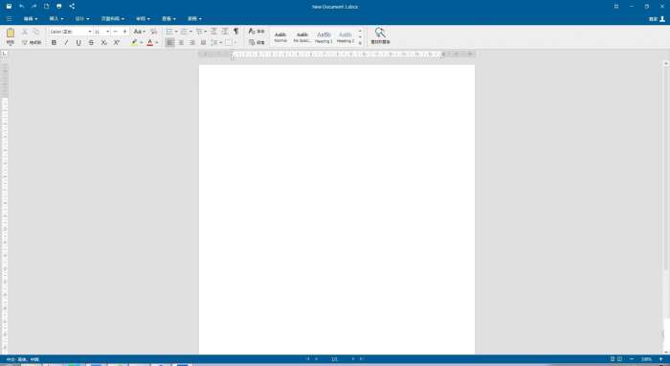The image size is (670, 366).
Task: Open the font size dropdown
Action: tap(107, 32)
